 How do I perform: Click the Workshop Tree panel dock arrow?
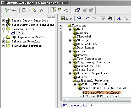(50, 16)
